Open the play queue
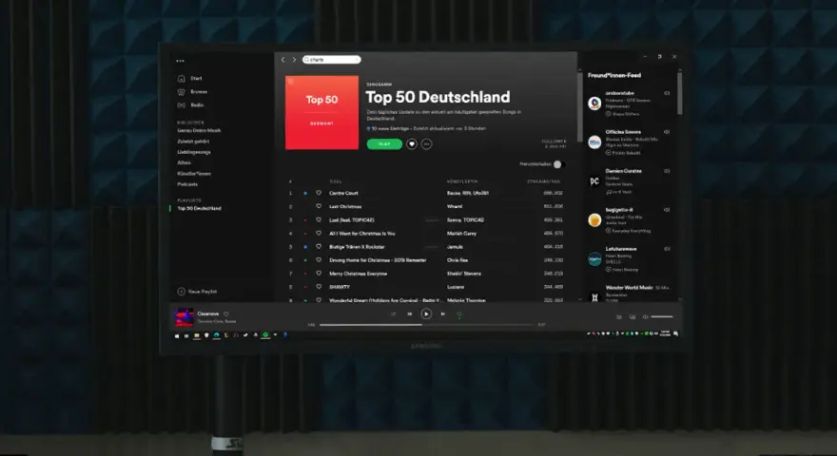This screenshot has width=837, height=456. [x=619, y=316]
